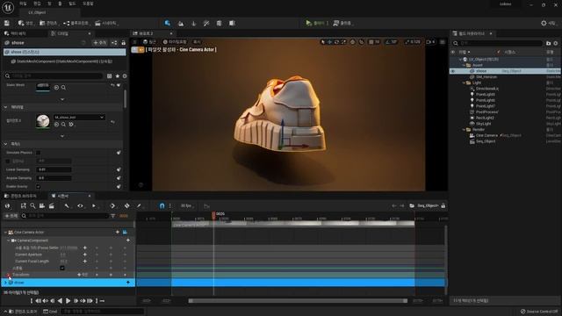Screen dimensions: 562x316
Task: Expand advanced options below Static Mesh
Action: coord(62,99)
